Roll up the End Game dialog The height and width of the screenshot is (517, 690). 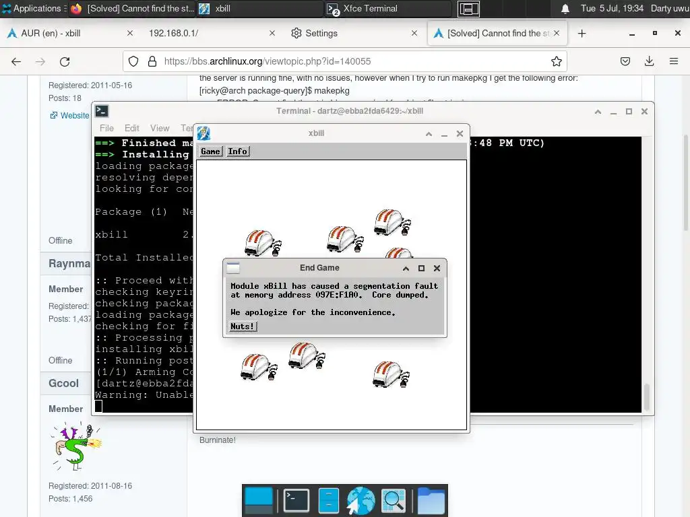point(406,268)
